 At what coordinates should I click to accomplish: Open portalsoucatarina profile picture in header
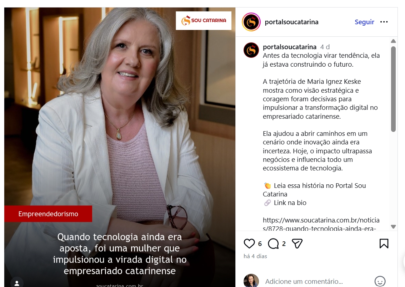pyautogui.click(x=251, y=22)
